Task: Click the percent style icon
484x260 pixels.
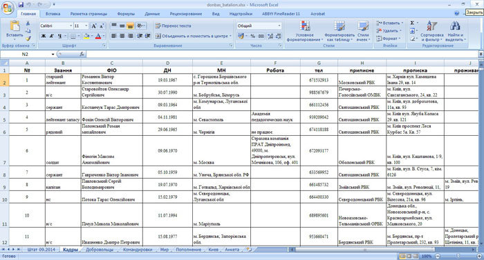Action: click(x=253, y=36)
